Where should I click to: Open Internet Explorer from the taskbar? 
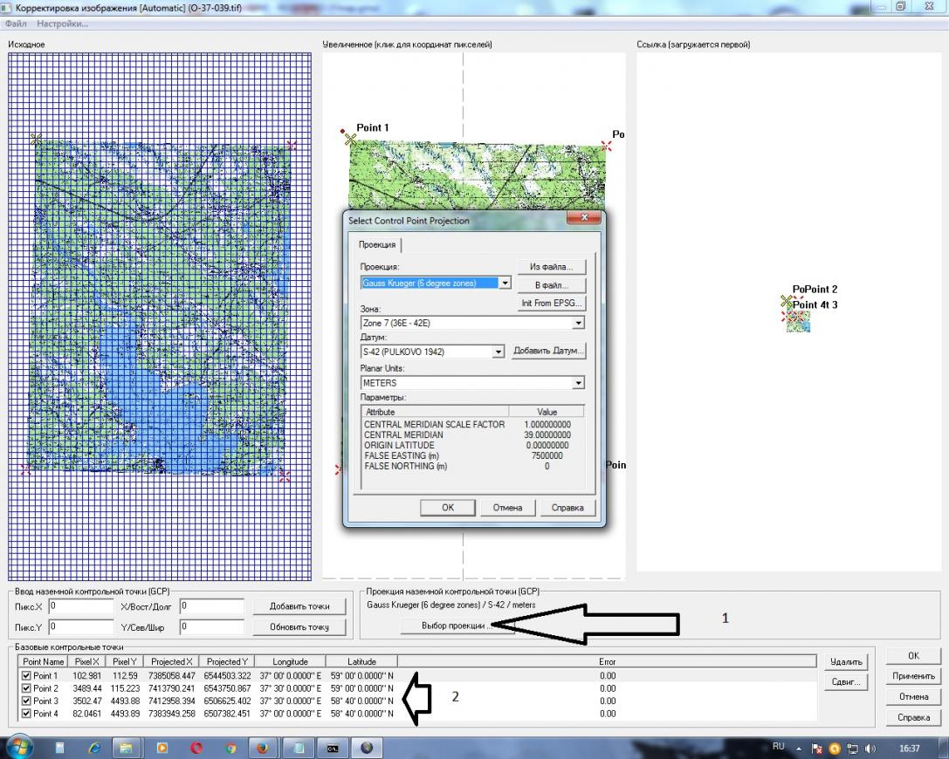tap(94, 748)
